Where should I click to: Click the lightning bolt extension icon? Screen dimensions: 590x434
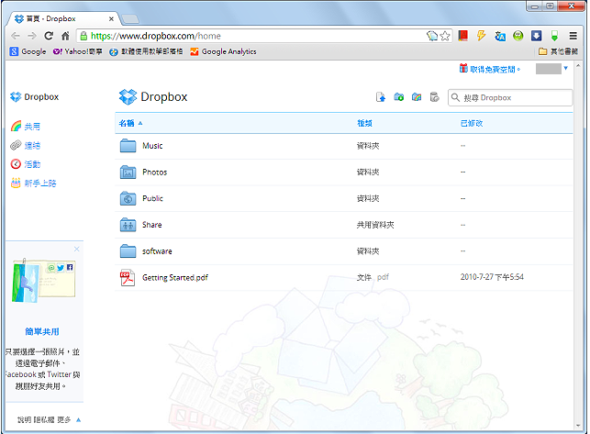click(x=481, y=36)
